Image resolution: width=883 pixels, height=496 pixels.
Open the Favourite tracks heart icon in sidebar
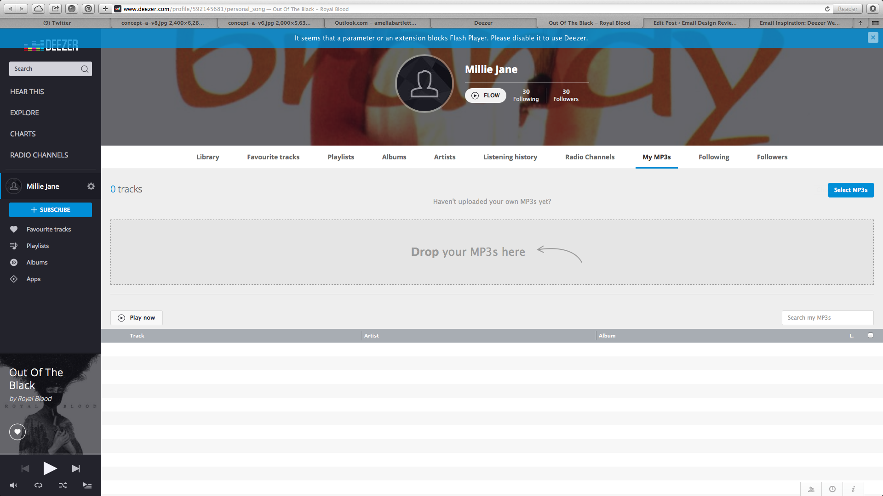click(x=14, y=229)
